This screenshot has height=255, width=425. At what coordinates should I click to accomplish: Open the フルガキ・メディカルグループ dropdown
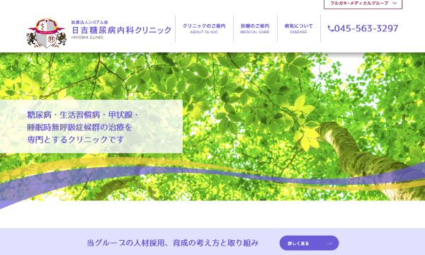tap(363, 4)
